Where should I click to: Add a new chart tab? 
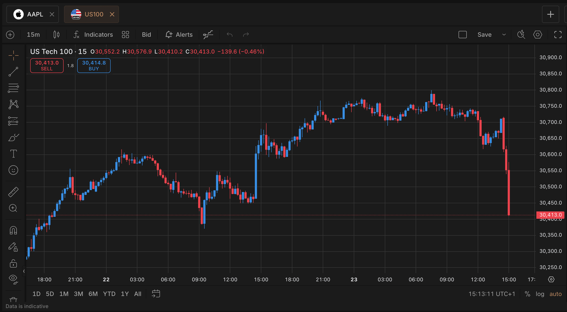coord(550,14)
